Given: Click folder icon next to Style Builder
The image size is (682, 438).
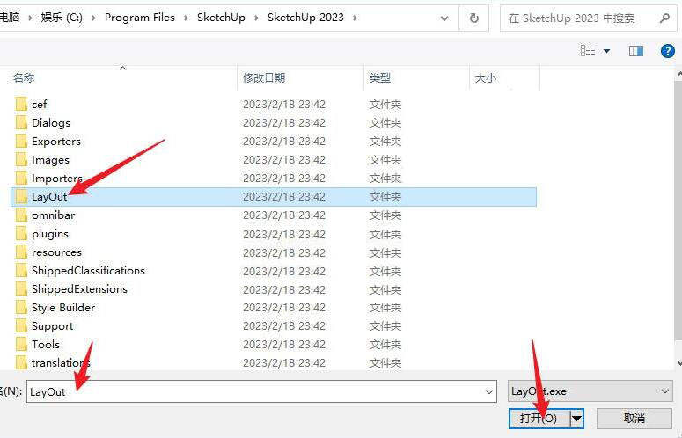Looking at the screenshot, I should coord(21,308).
